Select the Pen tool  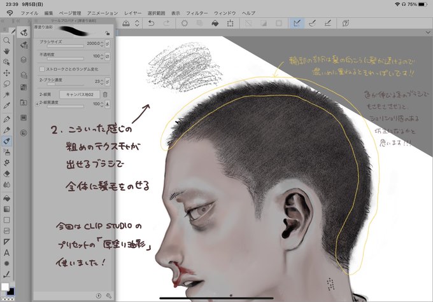[6, 119]
